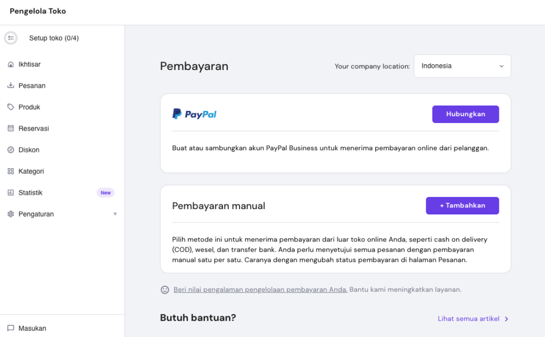The height and width of the screenshot is (337, 545).
Task: Change location from Indonesia via the chevron
Action: coord(501,66)
